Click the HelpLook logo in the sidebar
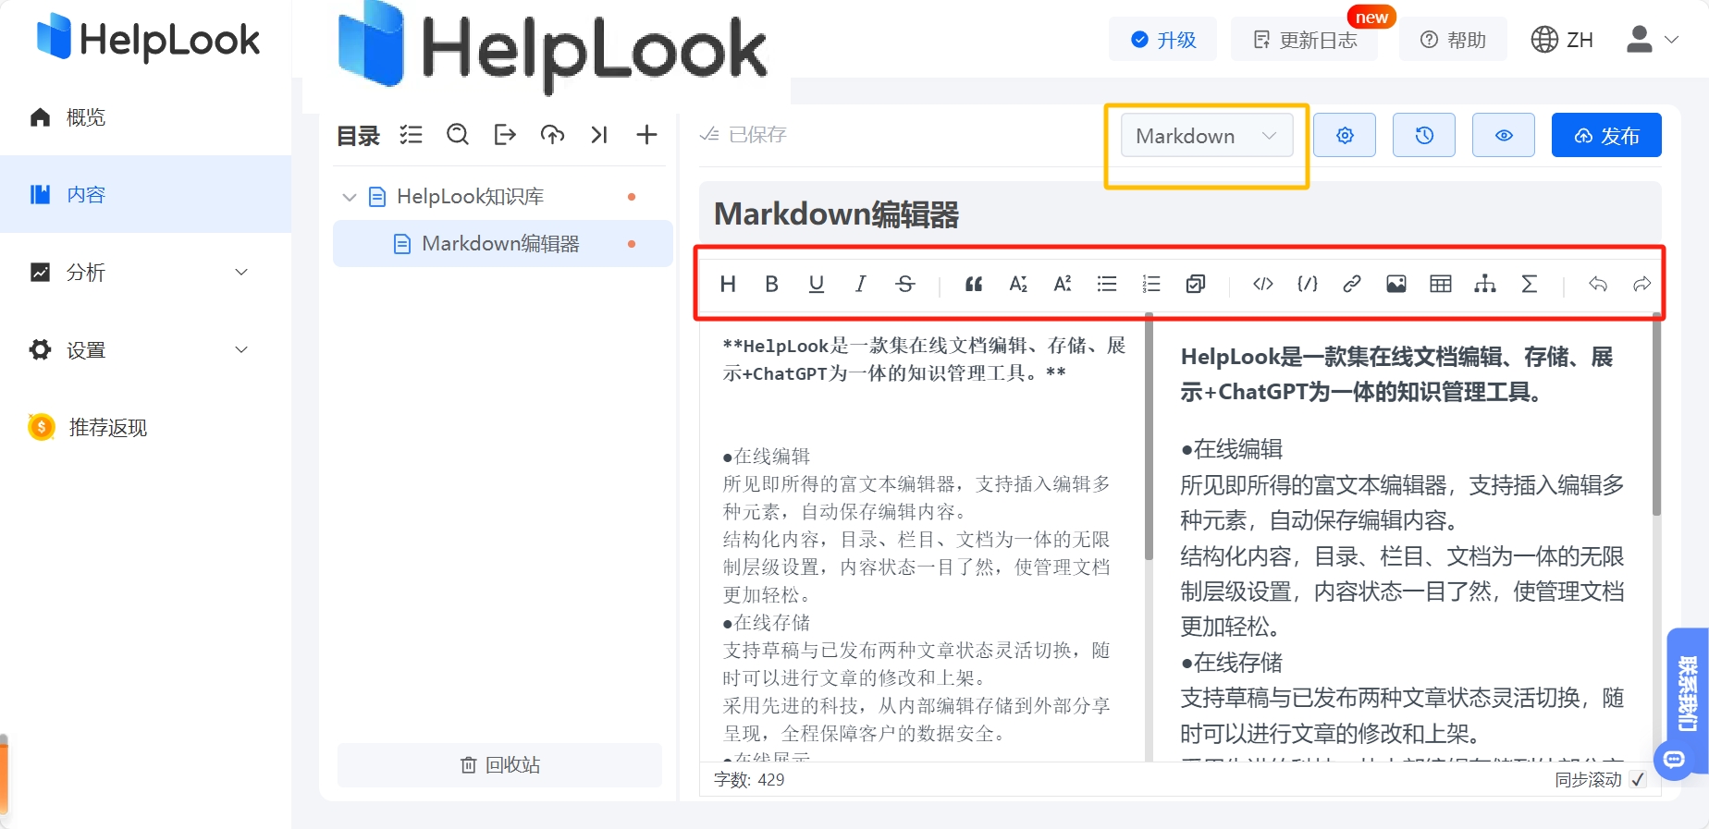 click(x=148, y=38)
